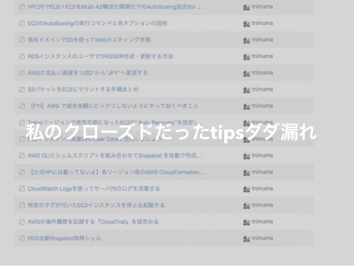The height and width of the screenshot is (266, 354).
Task: Select author name tniinuma in the EC2のAutoScaling row
Action: pyautogui.click(x=262, y=23)
